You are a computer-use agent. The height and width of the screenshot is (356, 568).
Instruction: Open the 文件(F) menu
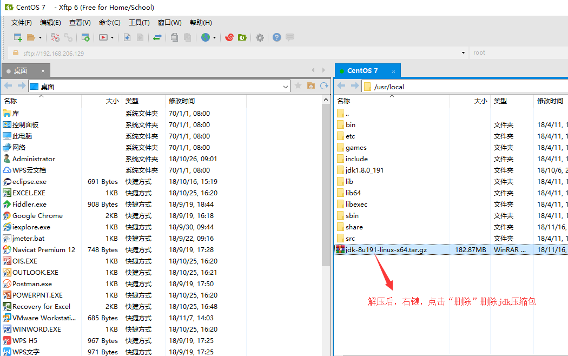pos(22,23)
